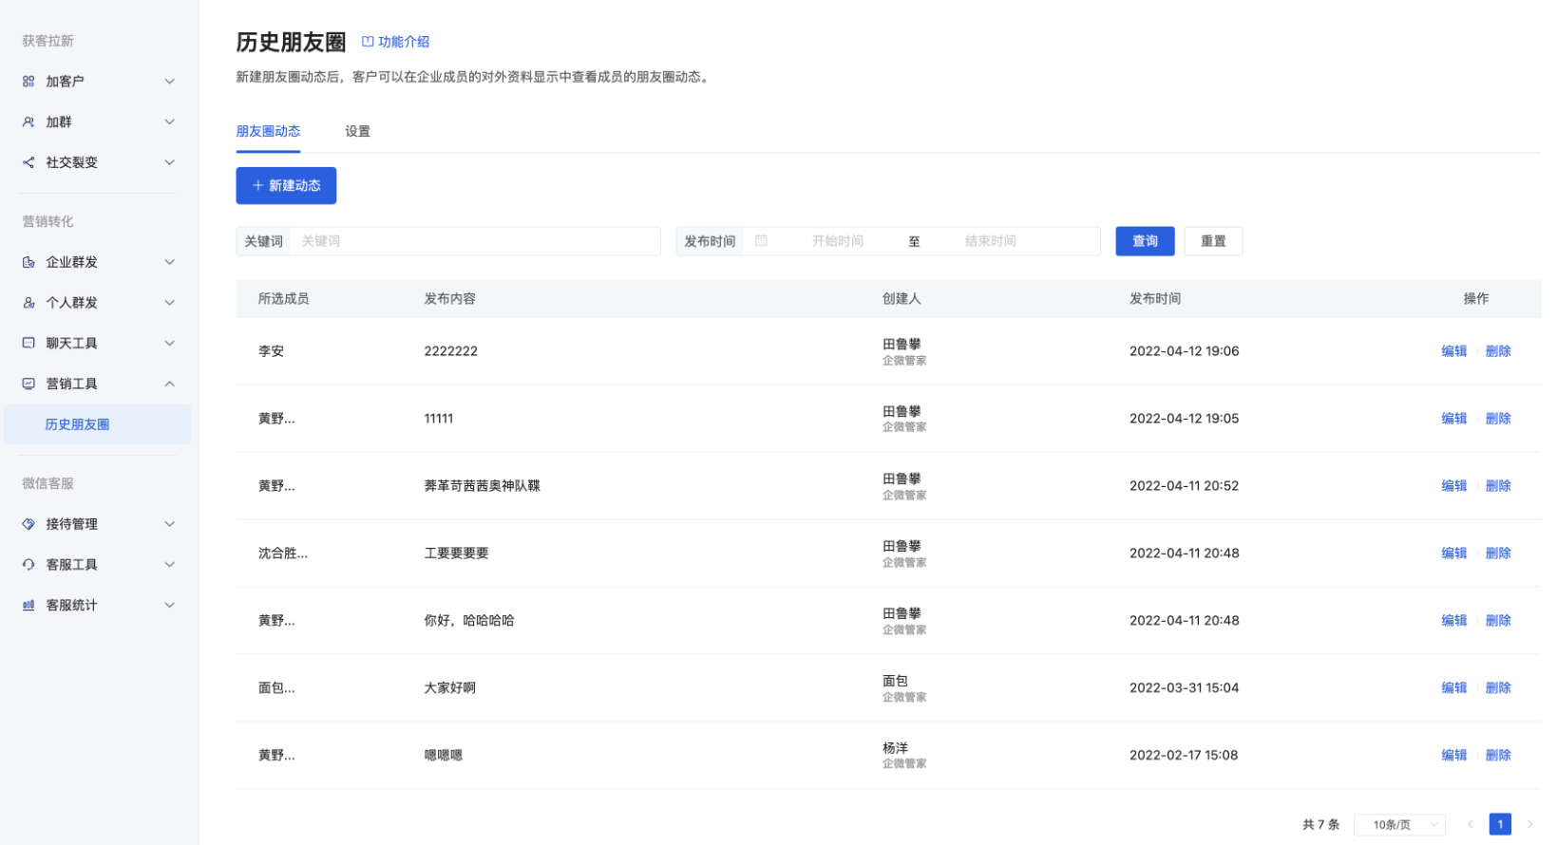Expand the 聊天工具 menu chevron
The height and width of the screenshot is (845, 1557).
point(170,344)
